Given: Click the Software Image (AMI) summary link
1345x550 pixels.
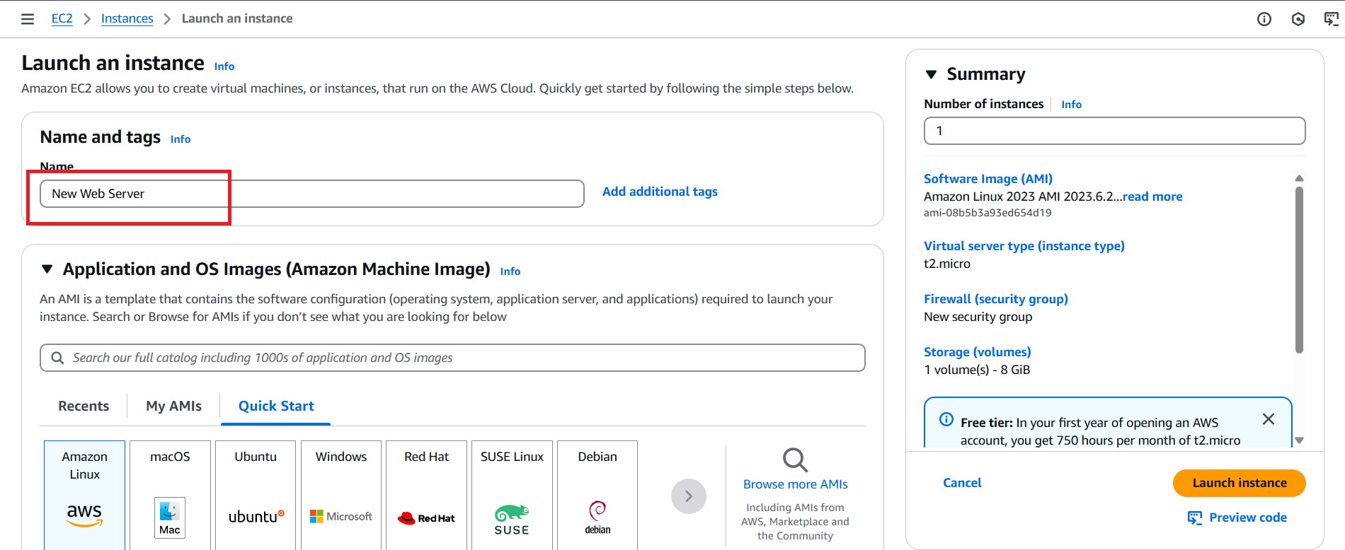Looking at the screenshot, I should click(988, 179).
